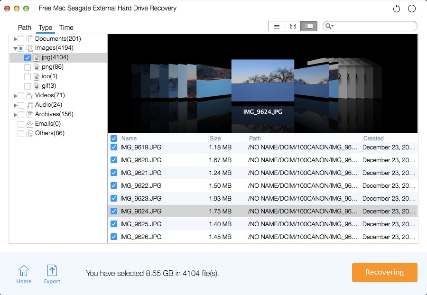Expand the Documents tree node
Screen dimensions: 427x295
click(15, 39)
